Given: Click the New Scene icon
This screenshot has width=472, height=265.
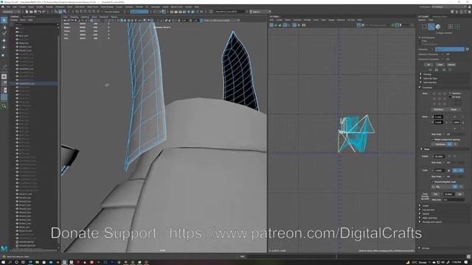Looking at the screenshot, I should pyautogui.click(x=27, y=12).
